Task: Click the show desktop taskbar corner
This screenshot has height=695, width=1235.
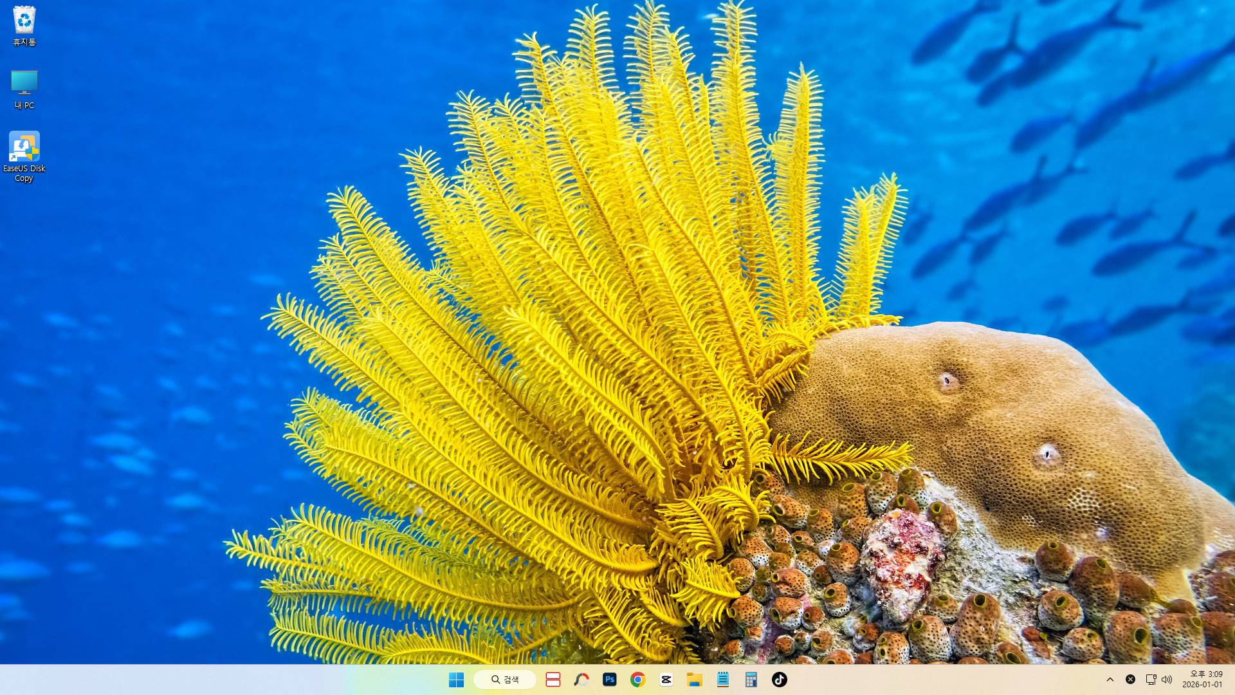Action: point(1232,680)
